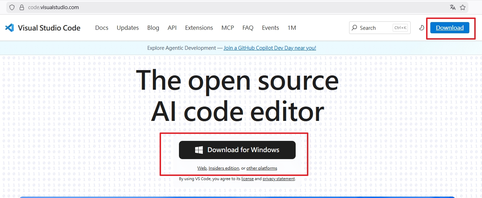Click the shield tracking protection icon

(12, 7)
